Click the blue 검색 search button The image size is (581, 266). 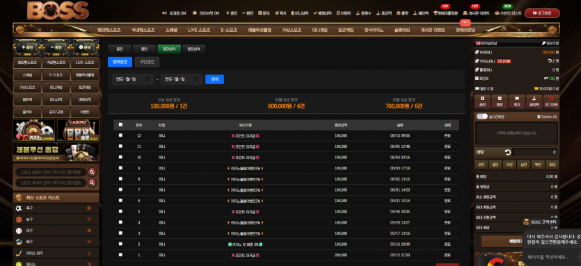pyautogui.click(x=214, y=79)
